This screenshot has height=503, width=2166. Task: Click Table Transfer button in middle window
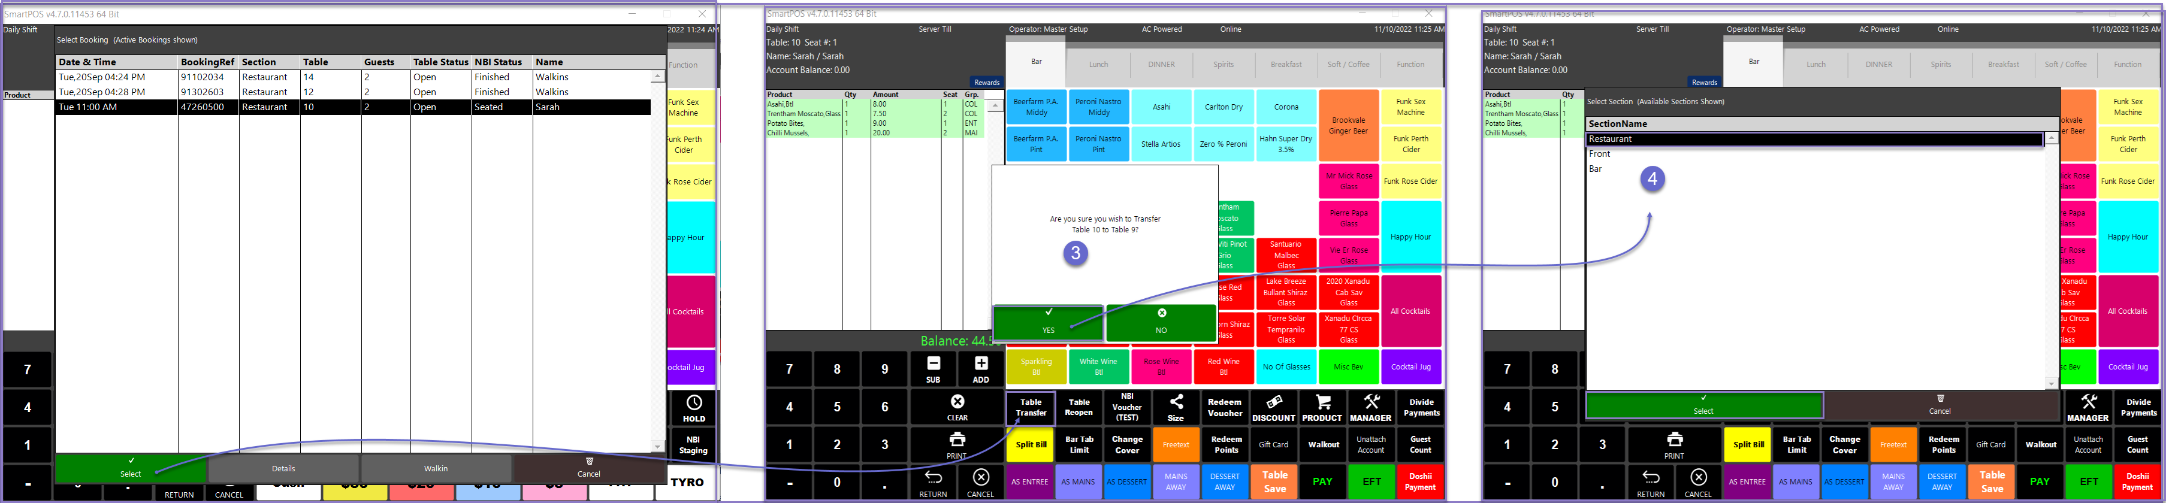pyautogui.click(x=1031, y=407)
